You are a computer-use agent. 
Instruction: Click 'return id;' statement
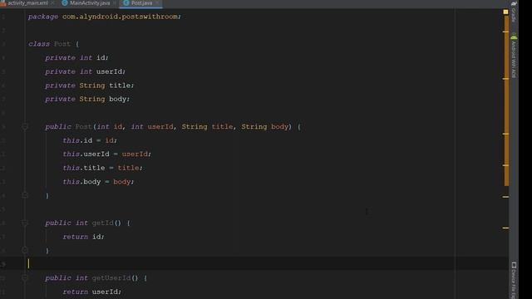pyautogui.click(x=83, y=237)
